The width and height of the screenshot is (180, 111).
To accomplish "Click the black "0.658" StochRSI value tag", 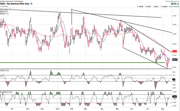I will [x=175, y=97].
